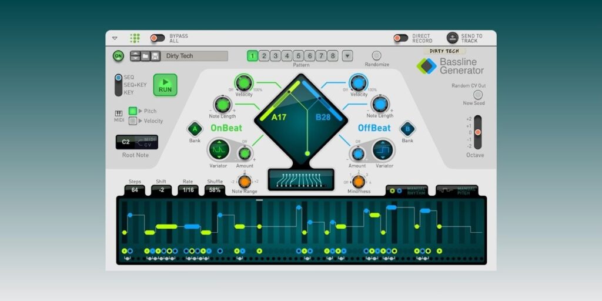Click the patch up/down selector arrows
Viewport: 602px width, 301px height.
pyautogui.click(x=135, y=56)
